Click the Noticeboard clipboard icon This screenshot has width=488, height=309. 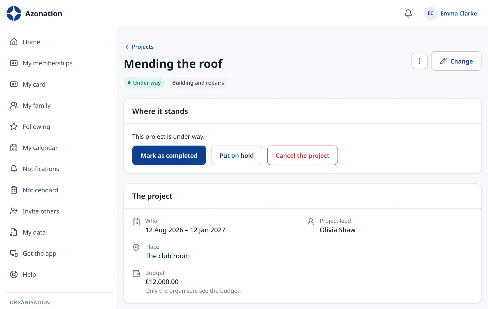14,190
